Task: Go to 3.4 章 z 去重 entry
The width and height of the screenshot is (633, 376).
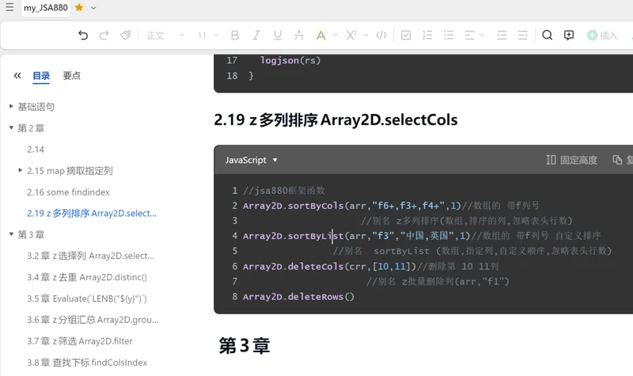Action: coord(87,278)
